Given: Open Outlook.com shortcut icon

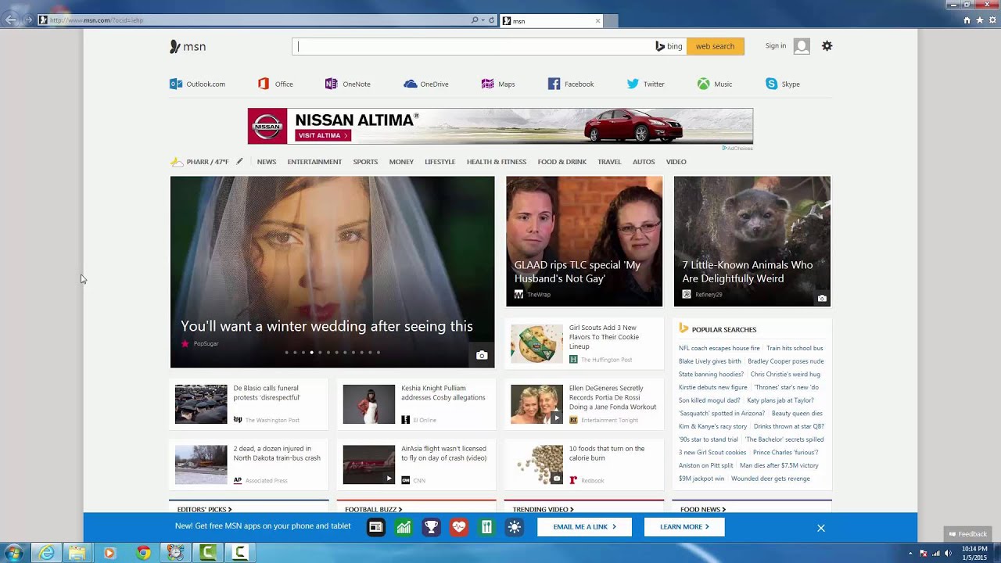Looking at the screenshot, I should tap(176, 84).
